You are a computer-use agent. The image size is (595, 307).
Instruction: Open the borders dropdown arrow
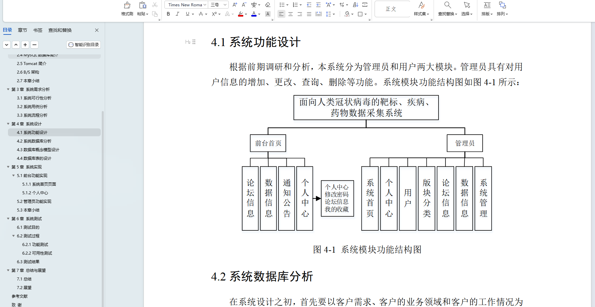tap(366, 14)
